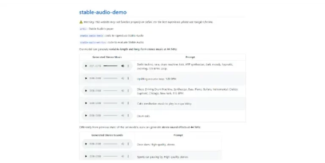Seek within the Berlin techno audio timeline
Screen dimensions: 325x163
(x=110, y=66)
